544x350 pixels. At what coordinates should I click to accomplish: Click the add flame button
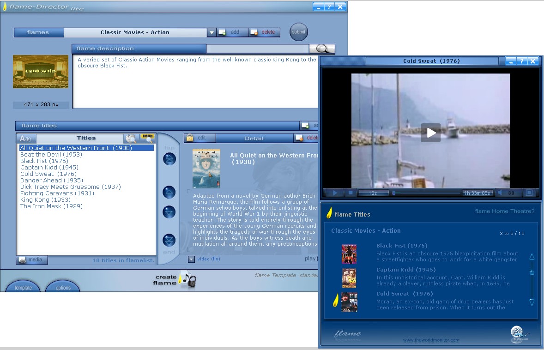232,32
